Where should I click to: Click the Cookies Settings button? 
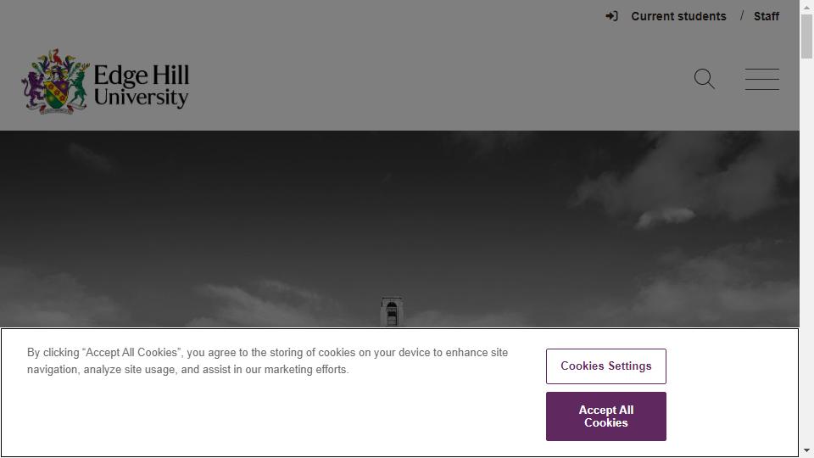point(605,366)
